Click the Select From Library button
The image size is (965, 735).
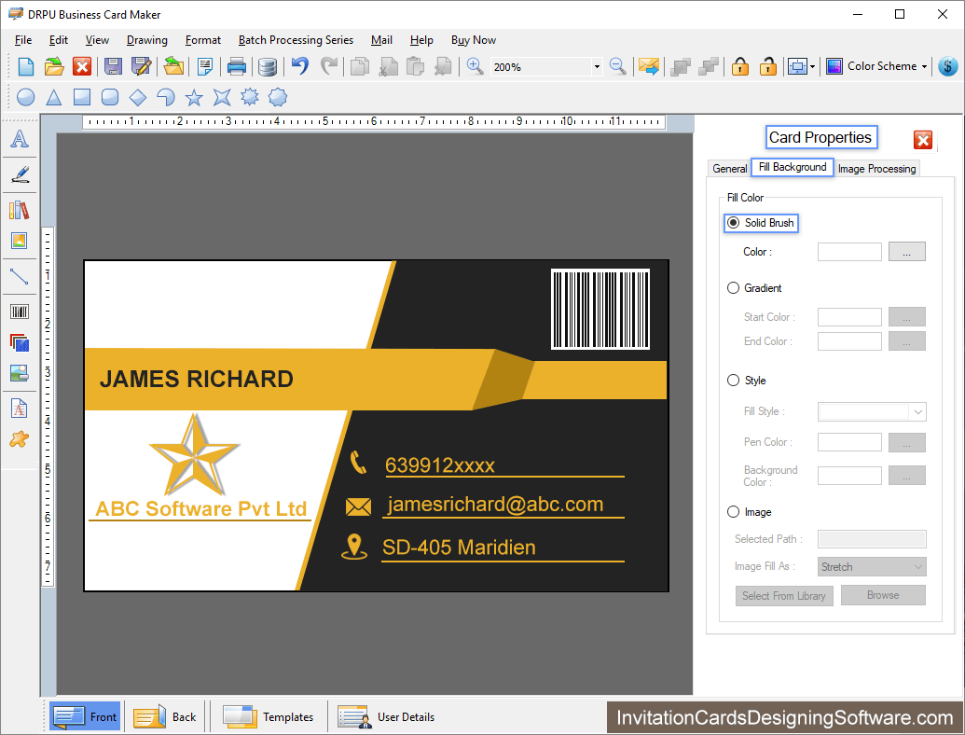point(784,596)
